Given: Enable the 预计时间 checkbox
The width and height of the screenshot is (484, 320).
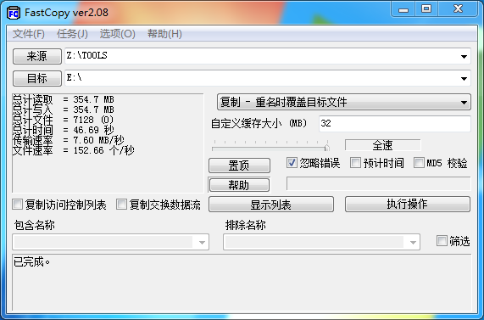Looking at the screenshot, I should (355, 163).
